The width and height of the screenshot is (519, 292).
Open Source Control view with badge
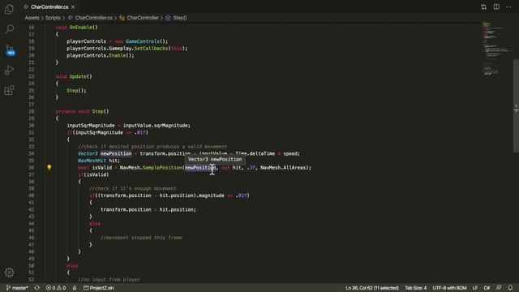pyautogui.click(x=10, y=50)
